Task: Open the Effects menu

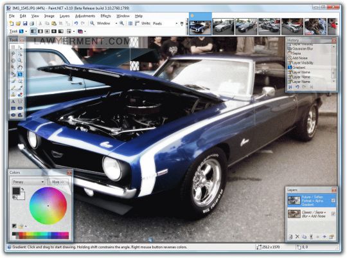Action: point(105,16)
